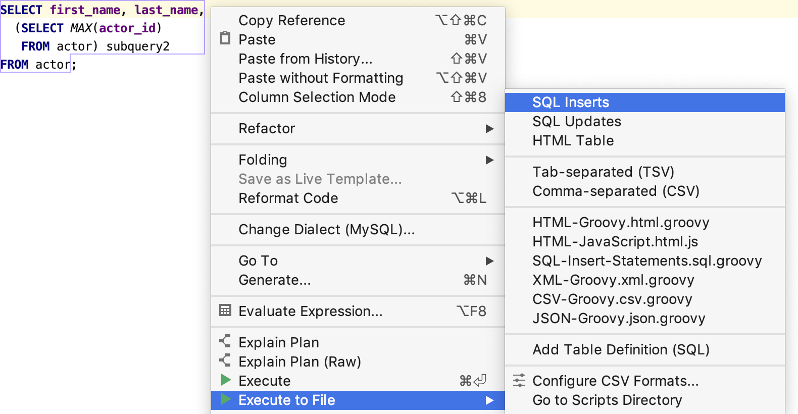This screenshot has width=798, height=414.
Task: Choose JSON-Groovy.json.groovy script
Action: [619, 319]
